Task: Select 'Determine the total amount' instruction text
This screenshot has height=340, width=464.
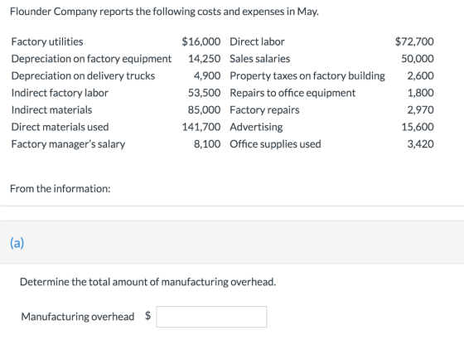Action: tap(147, 282)
